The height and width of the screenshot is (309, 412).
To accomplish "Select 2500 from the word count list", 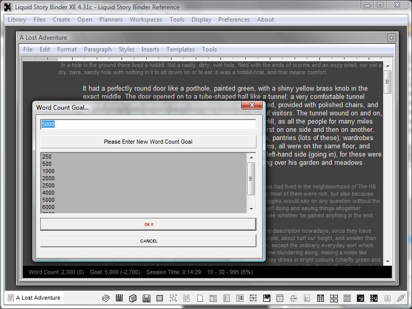I will 48,185.
